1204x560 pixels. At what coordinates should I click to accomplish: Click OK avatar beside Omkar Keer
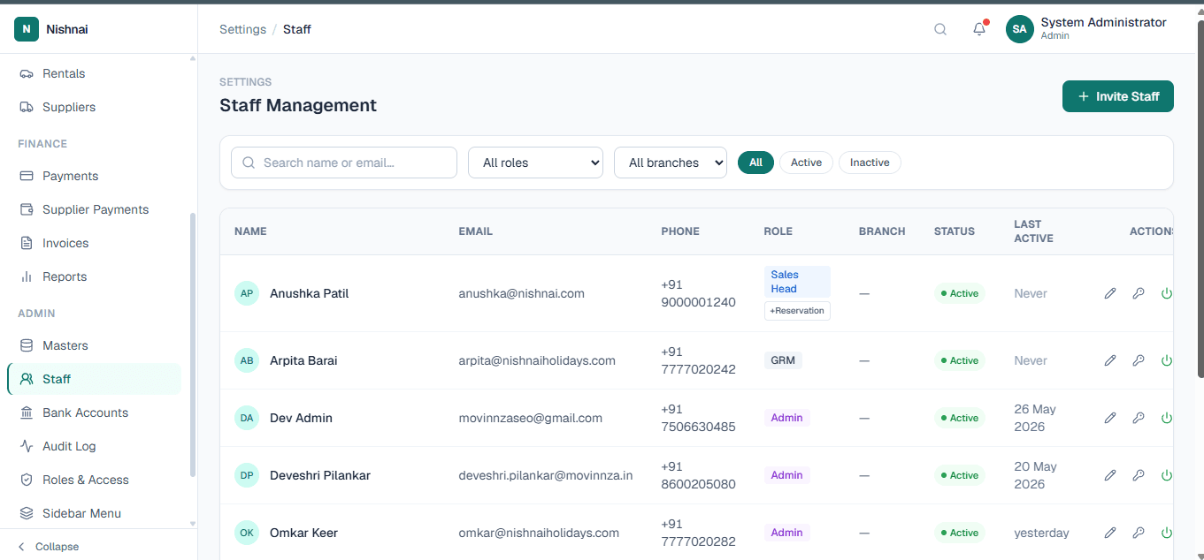tap(247, 533)
